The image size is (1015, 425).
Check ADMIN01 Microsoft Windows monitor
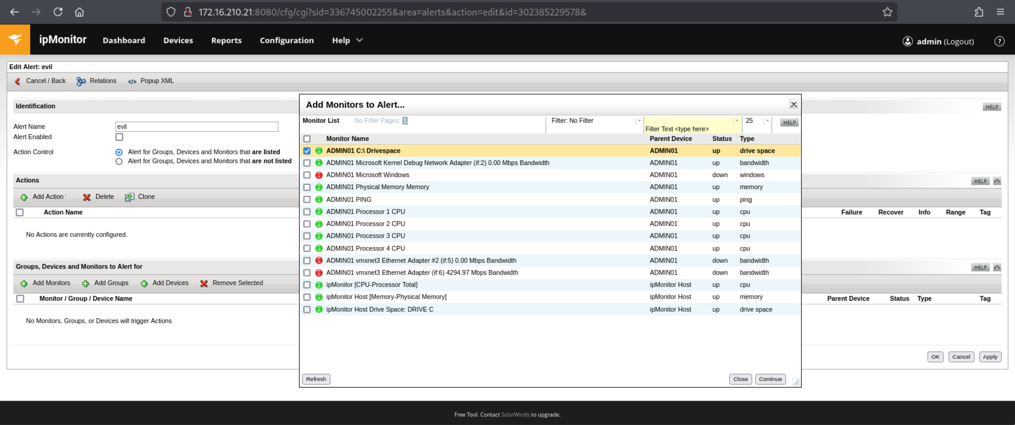pyautogui.click(x=307, y=175)
